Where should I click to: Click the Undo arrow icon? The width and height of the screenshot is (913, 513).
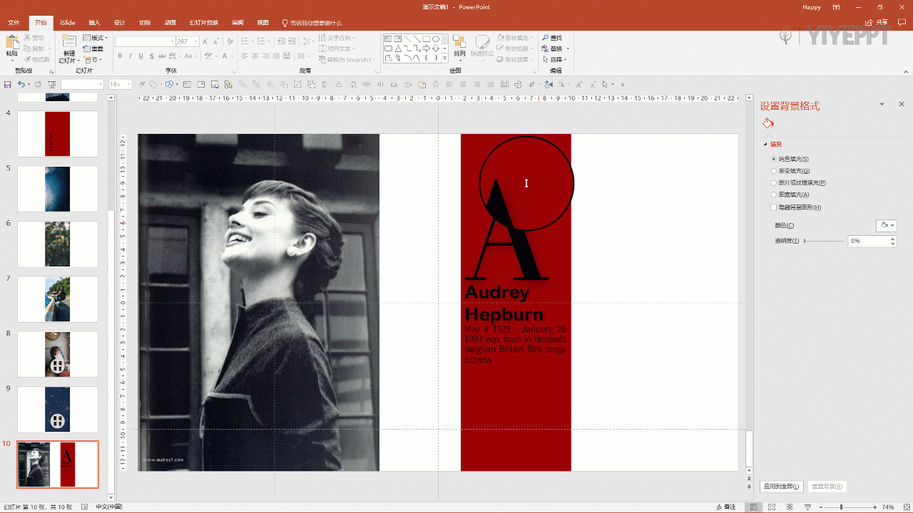coord(21,84)
